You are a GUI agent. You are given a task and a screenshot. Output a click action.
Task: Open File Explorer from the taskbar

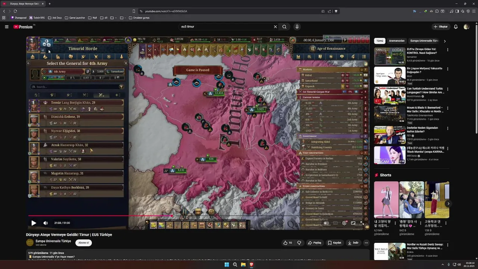click(x=243, y=265)
